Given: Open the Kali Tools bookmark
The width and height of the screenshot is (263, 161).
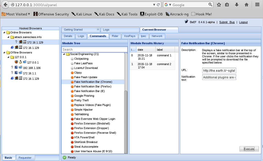Looking at the screenshot, I should (127, 14).
